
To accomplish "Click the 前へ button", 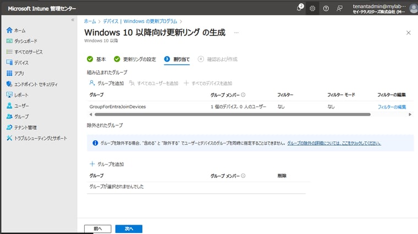I will 98,229.
